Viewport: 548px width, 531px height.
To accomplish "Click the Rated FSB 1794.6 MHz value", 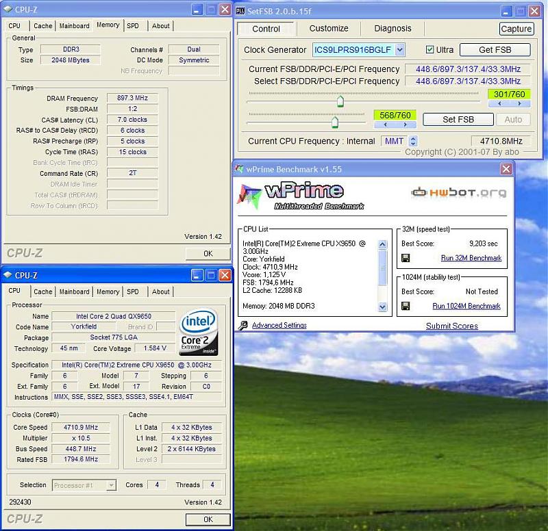I will [x=81, y=459].
